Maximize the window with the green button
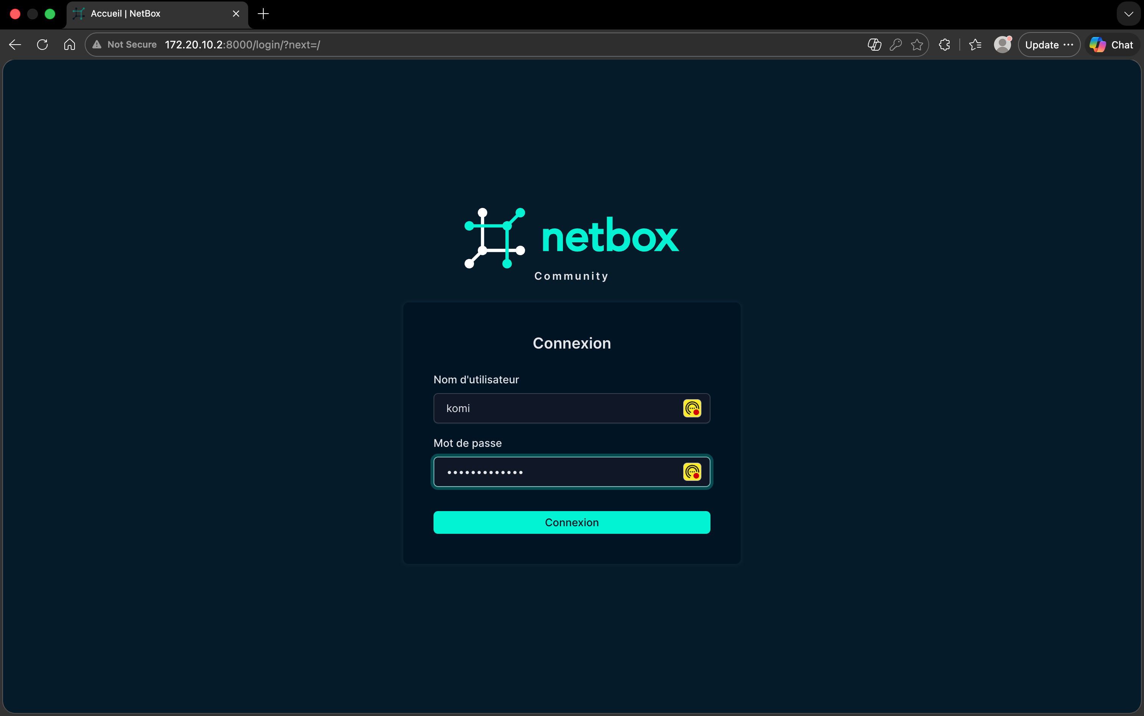 click(x=50, y=14)
